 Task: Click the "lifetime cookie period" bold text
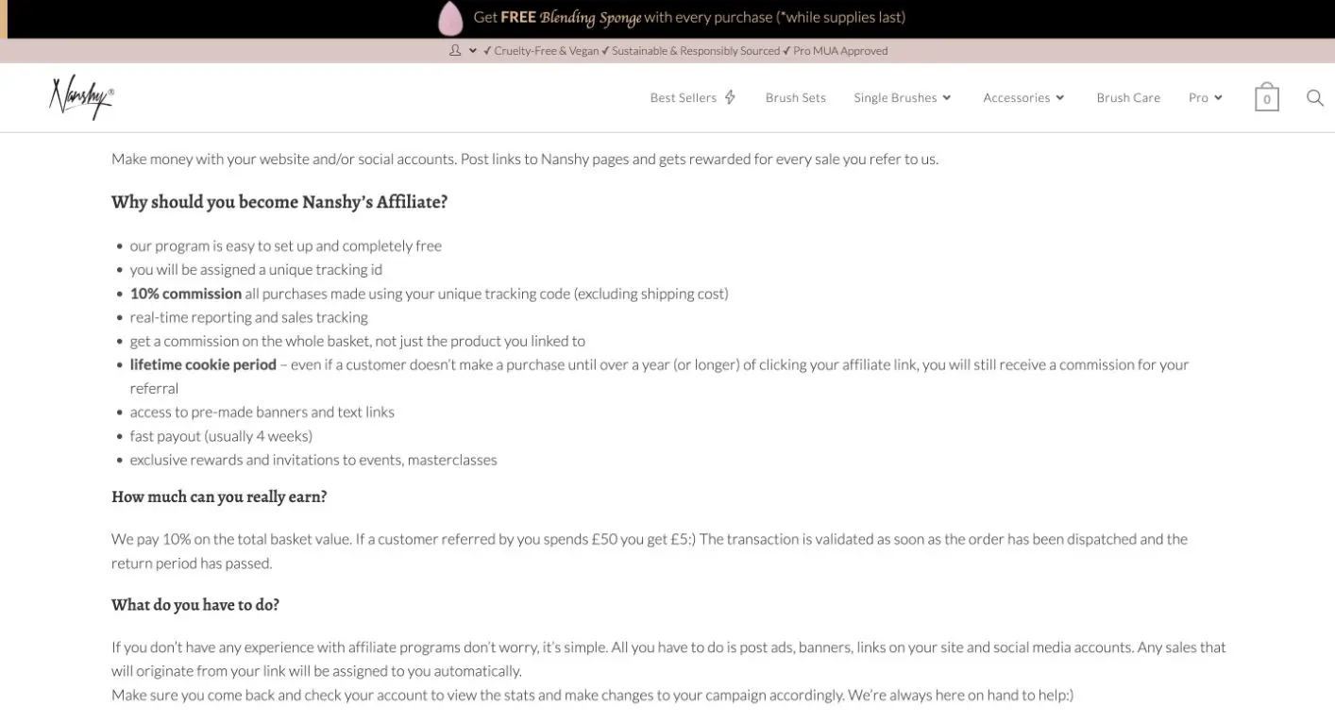coord(203,364)
